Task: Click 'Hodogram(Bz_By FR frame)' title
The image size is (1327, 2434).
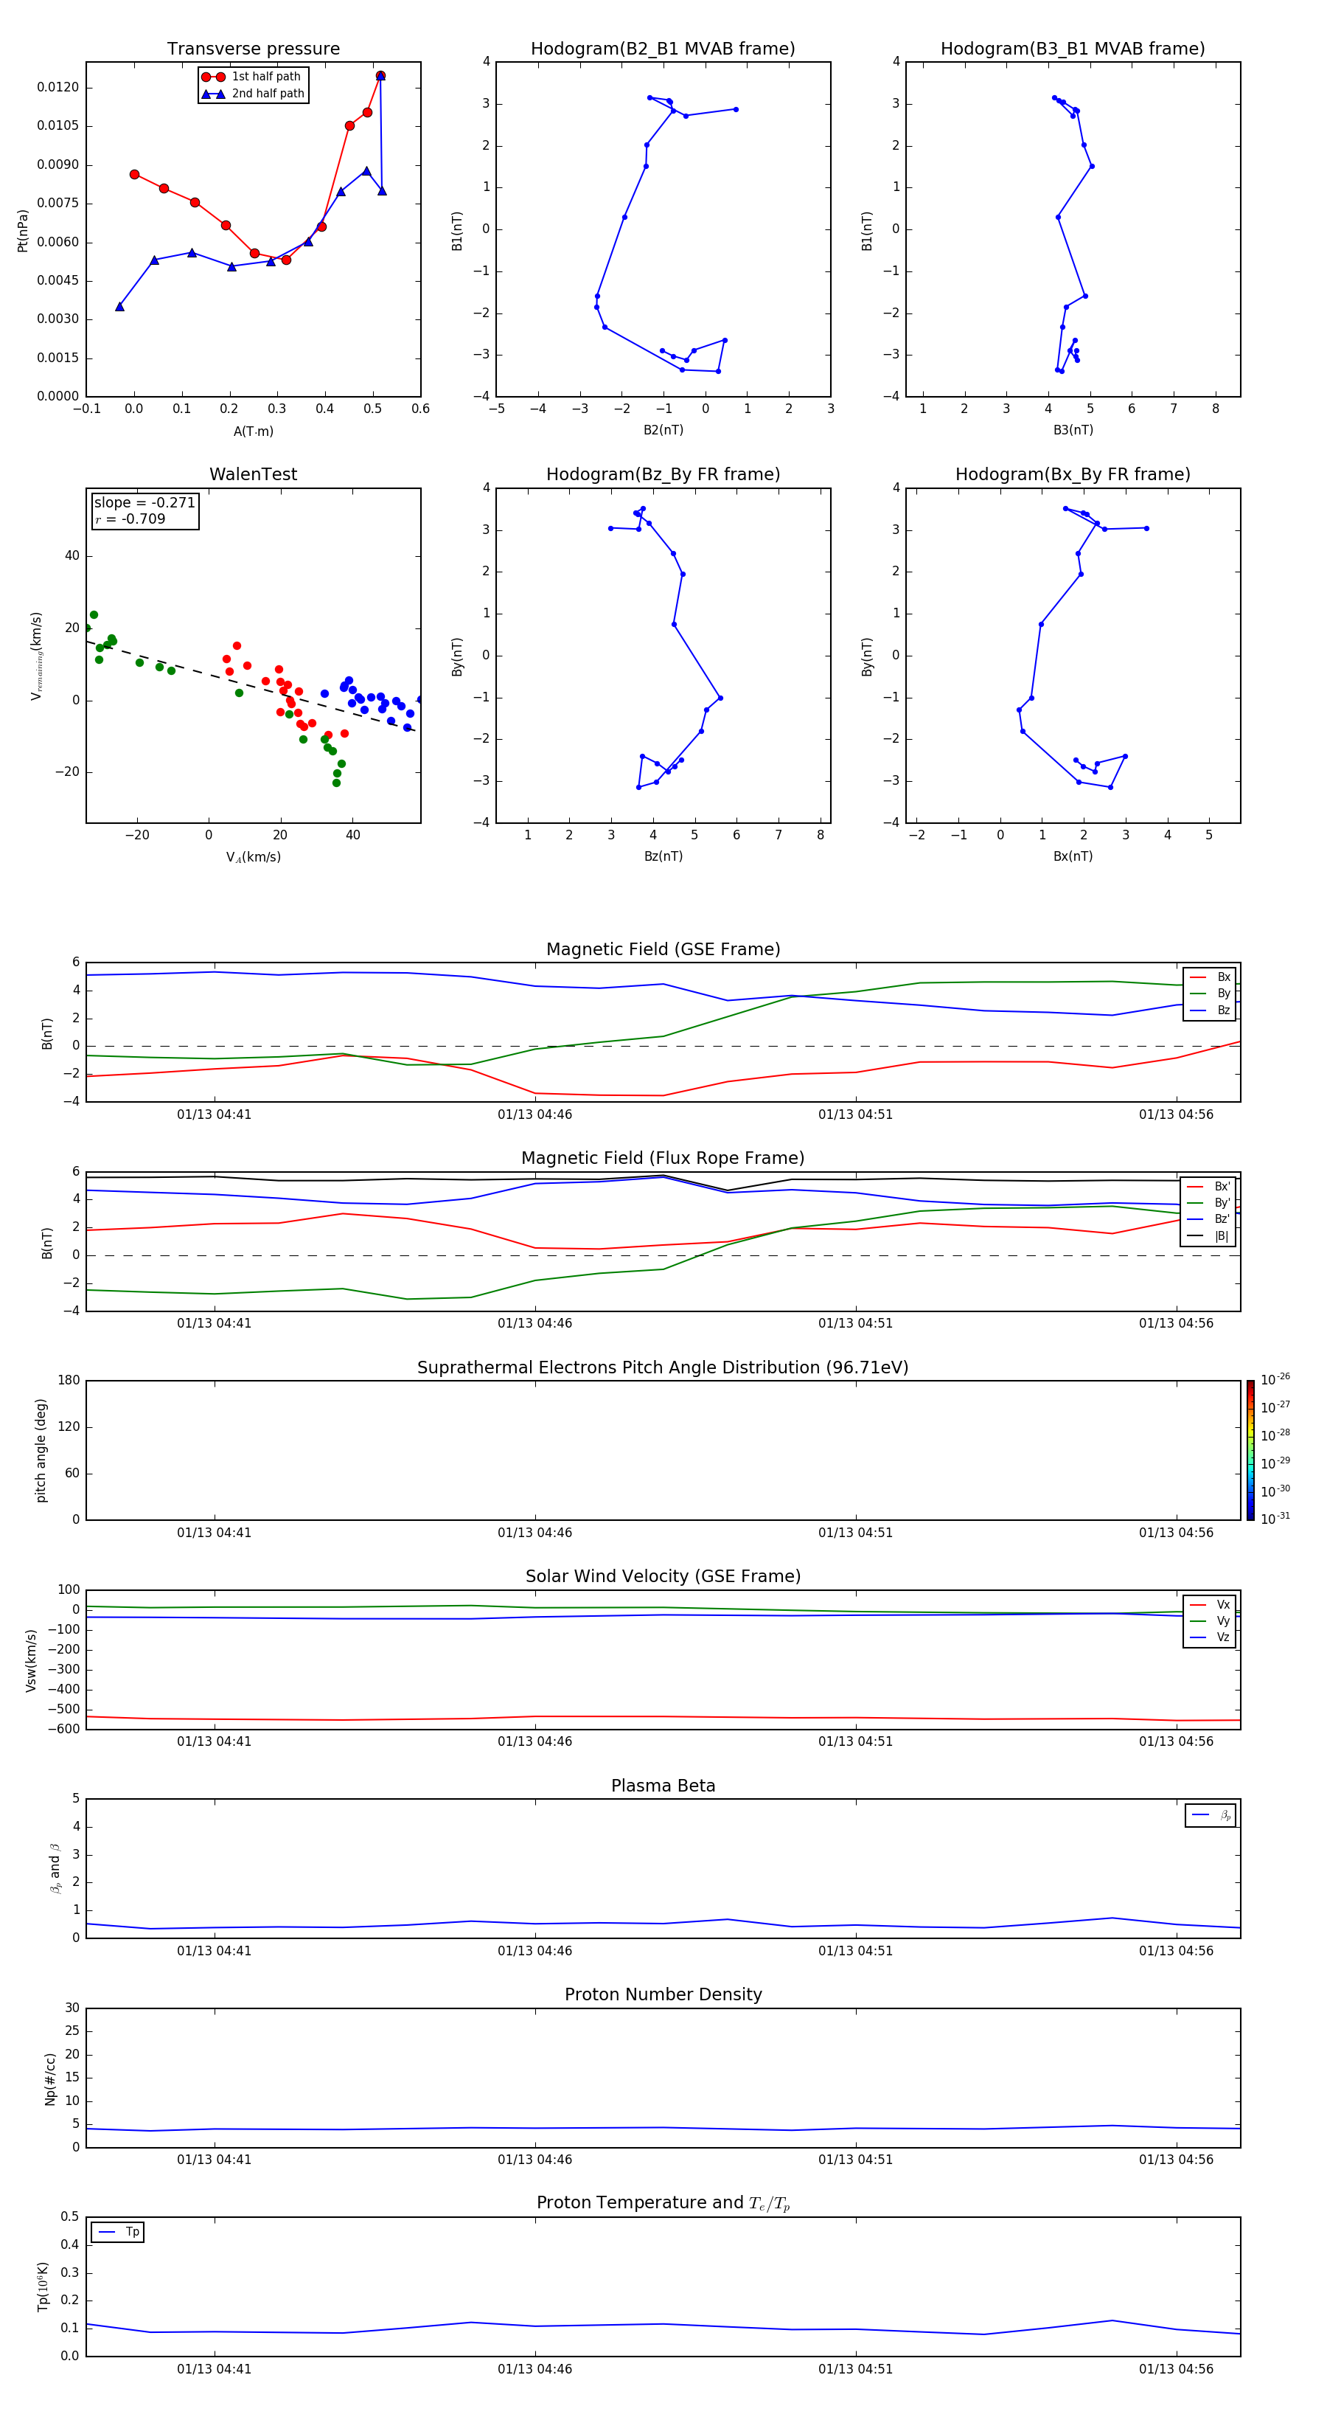Action: (663, 474)
